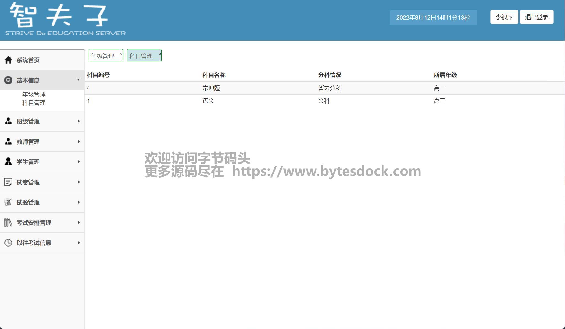Click the 退出登录 button
This screenshot has height=329, width=565.
click(x=536, y=17)
